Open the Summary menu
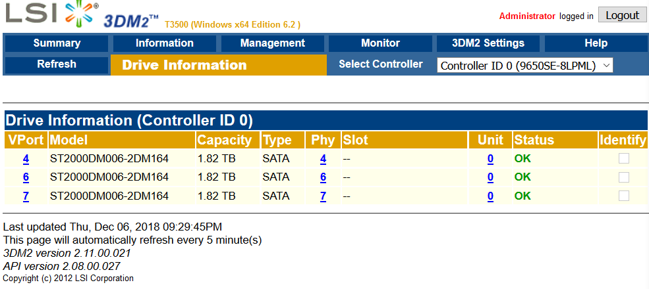Screen dimensions: 649x289 (57, 43)
